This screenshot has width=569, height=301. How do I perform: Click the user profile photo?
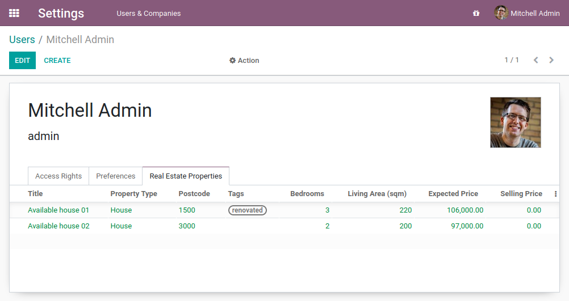515,122
